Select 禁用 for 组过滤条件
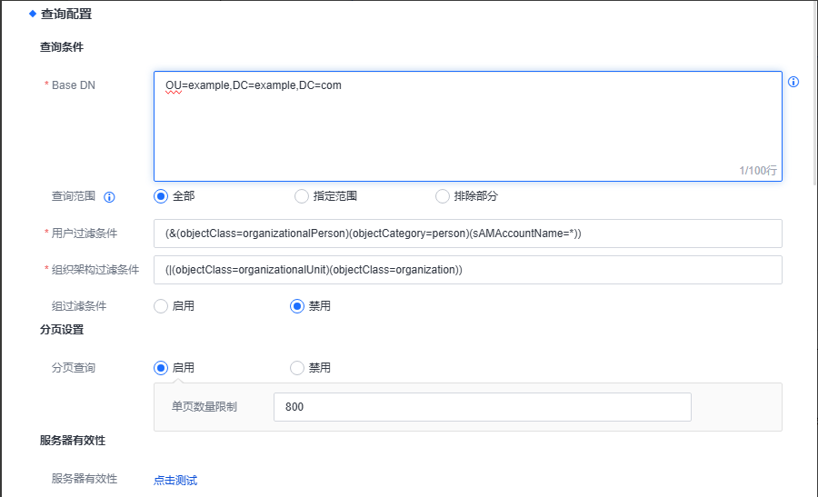 [296, 306]
